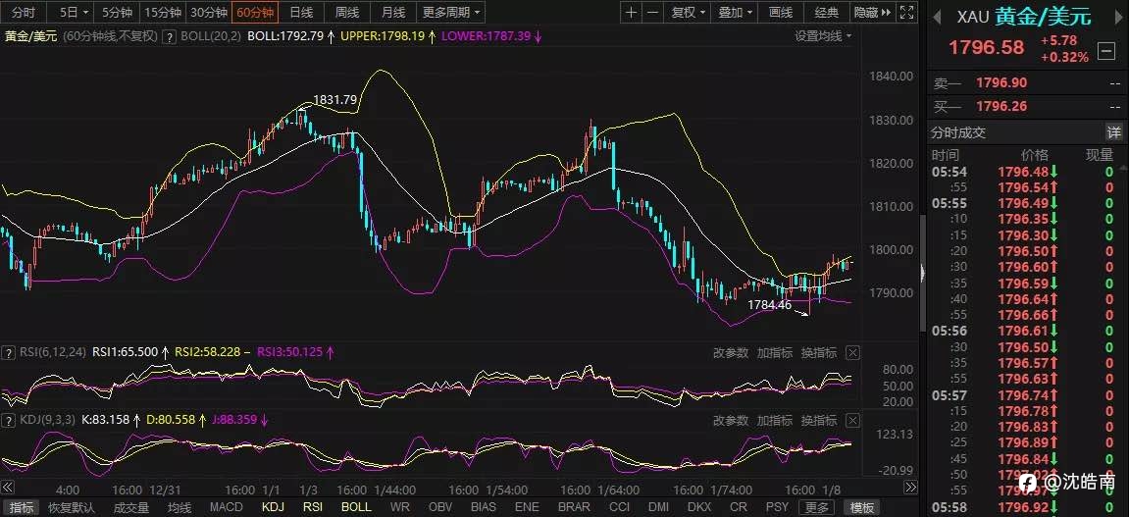The height and width of the screenshot is (517, 1129).
Task: Toggle PSY indicator
Action: coord(777,507)
